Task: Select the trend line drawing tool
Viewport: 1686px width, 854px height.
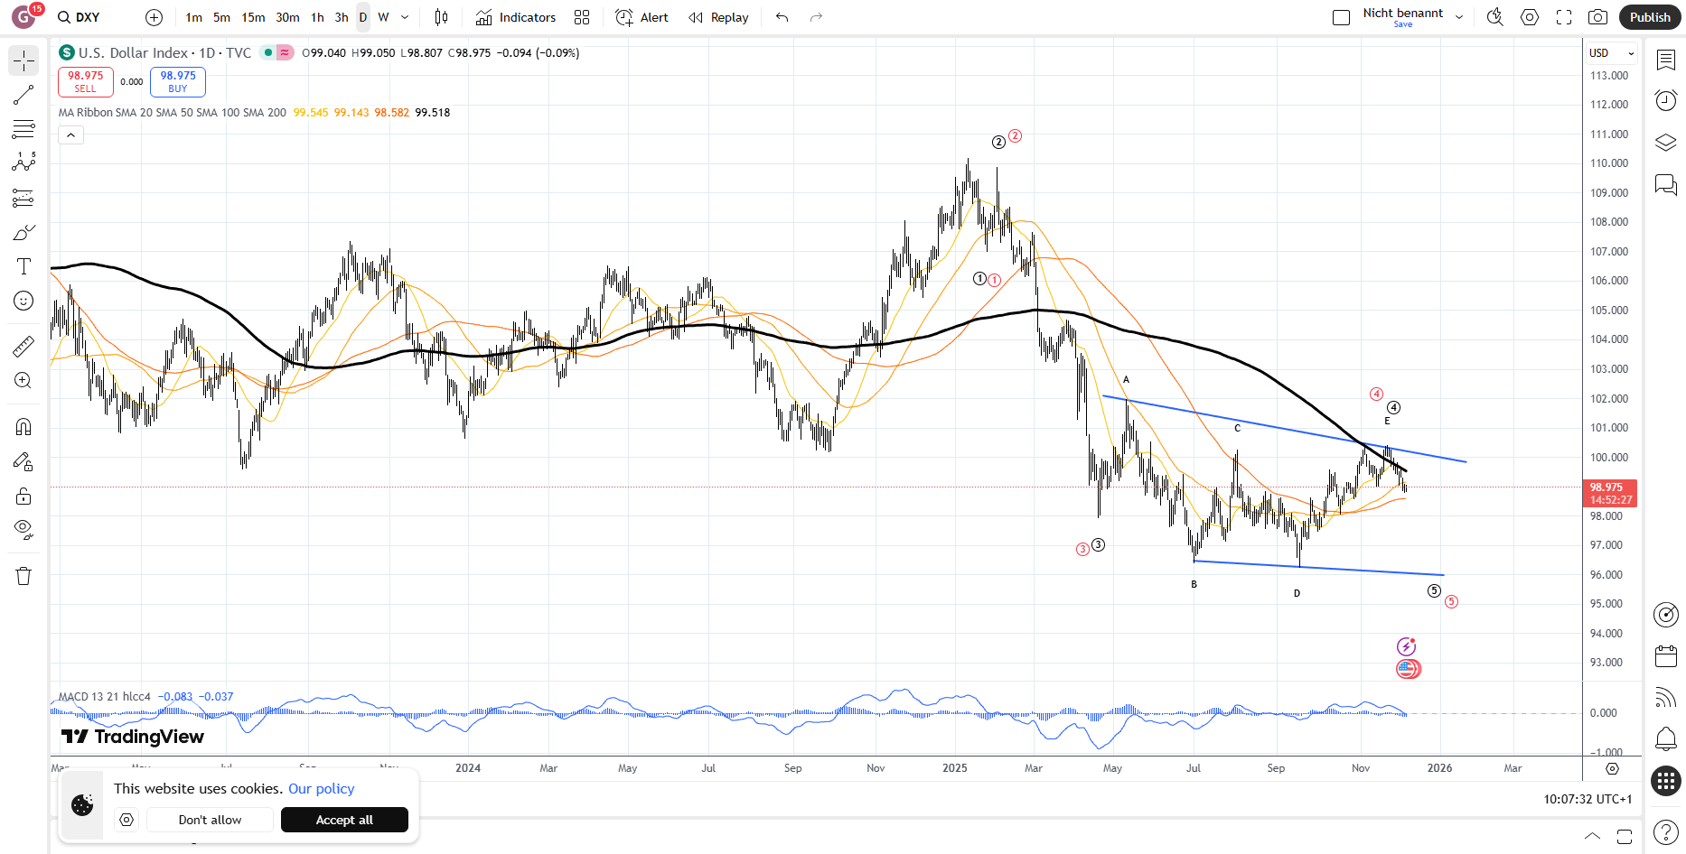Action: click(x=23, y=95)
